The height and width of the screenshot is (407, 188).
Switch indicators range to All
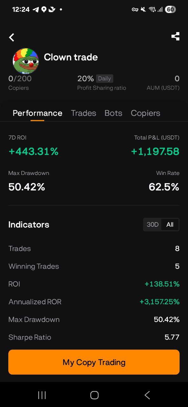point(170,224)
